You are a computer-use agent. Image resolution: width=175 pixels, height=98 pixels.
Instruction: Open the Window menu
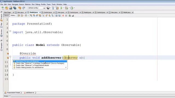click(59, 4)
